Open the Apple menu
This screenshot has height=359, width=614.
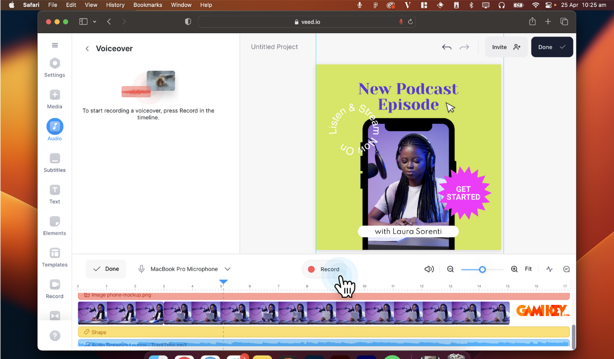[12, 5]
